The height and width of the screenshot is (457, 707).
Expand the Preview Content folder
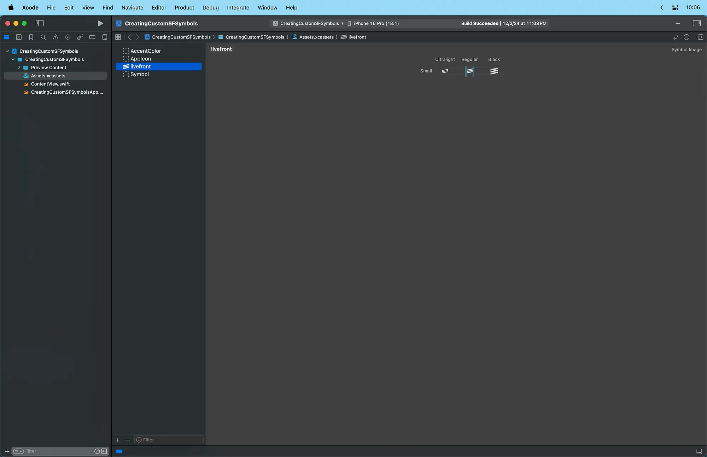tap(19, 68)
